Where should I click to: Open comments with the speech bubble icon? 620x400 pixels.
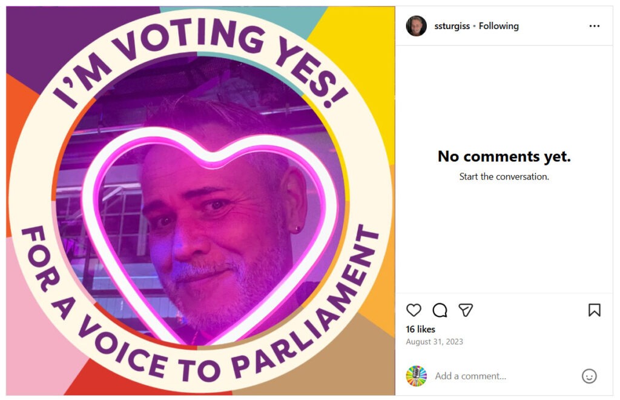click(x=440, y=310)
